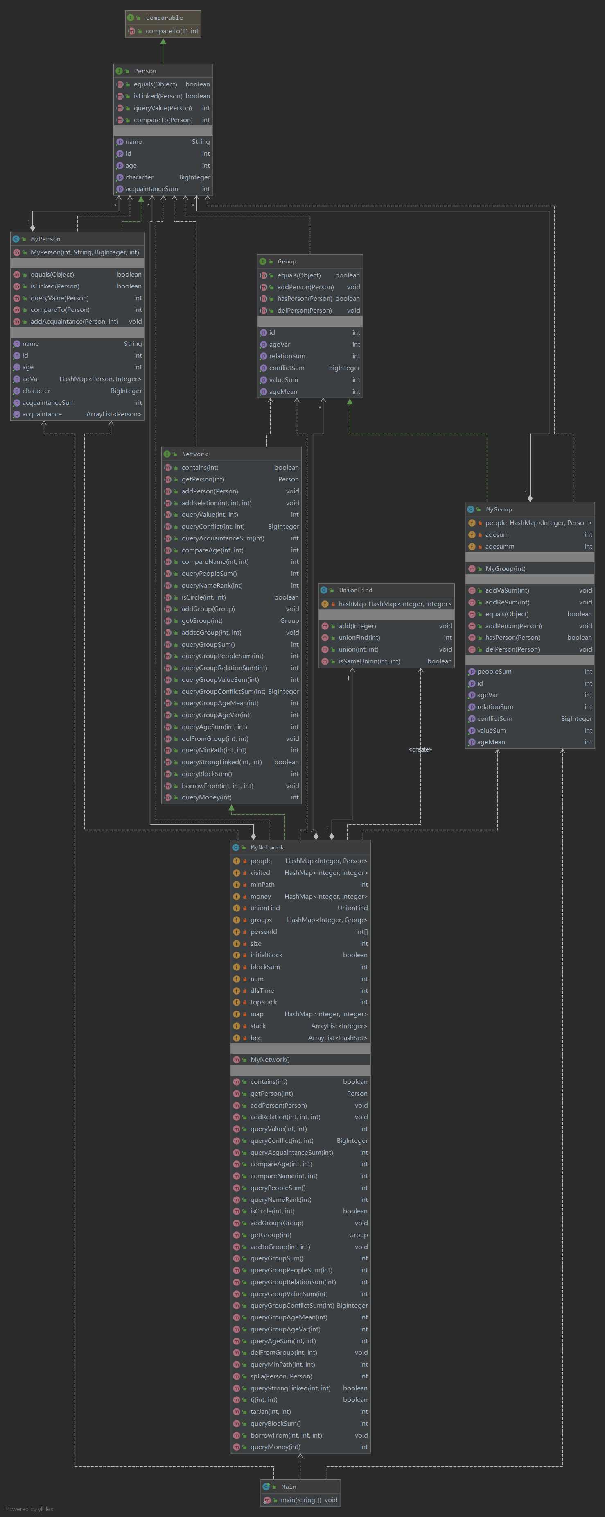
Task: Click the «create» edge label
Action: tap(420, 749)
